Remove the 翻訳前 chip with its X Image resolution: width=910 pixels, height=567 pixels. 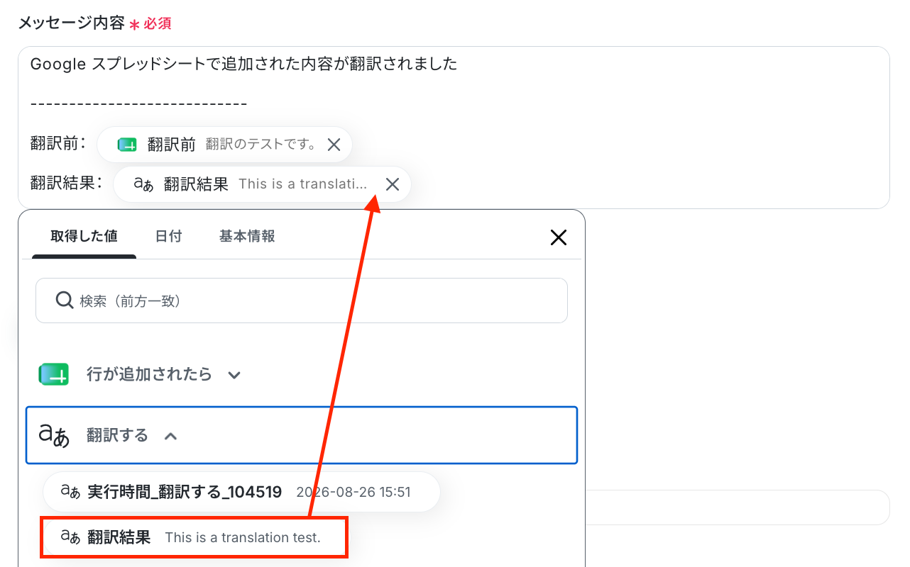coord(334,145)
